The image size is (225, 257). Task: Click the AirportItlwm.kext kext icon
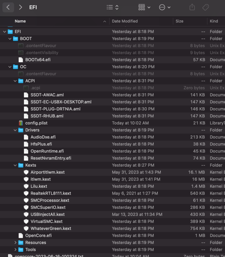click(x=26, y=172)
